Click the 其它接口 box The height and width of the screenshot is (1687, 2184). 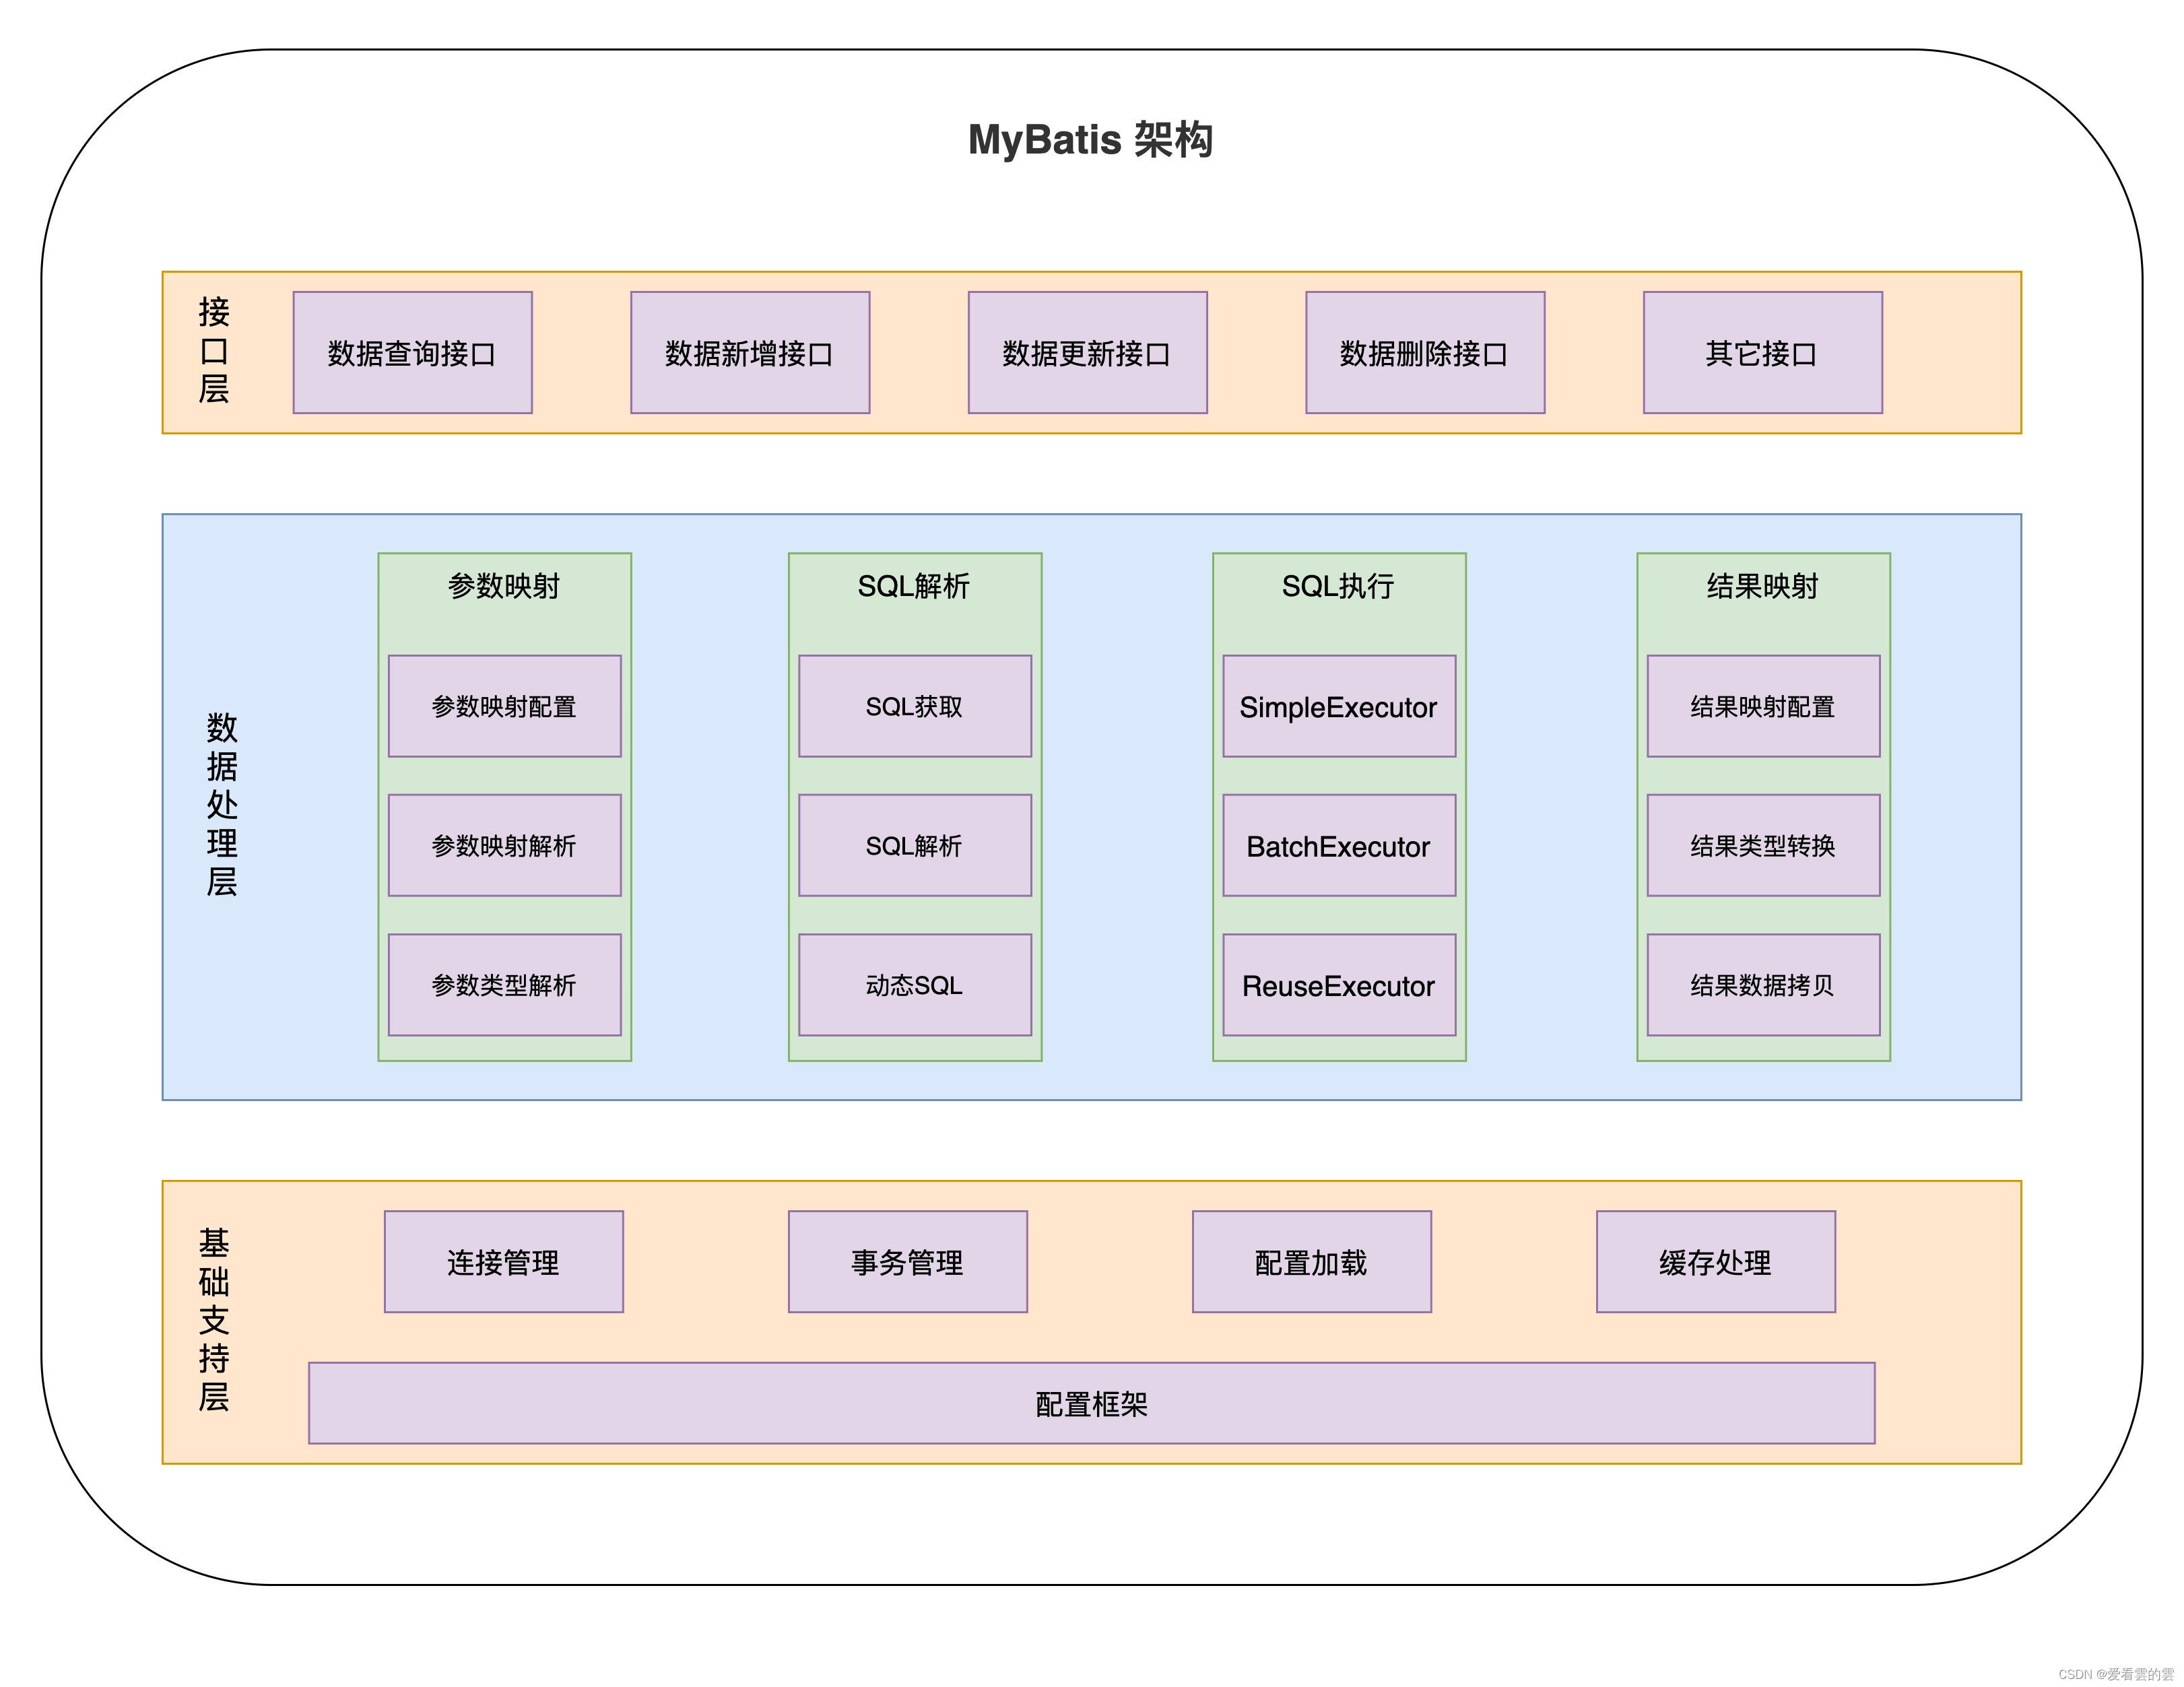point(1762,353)
